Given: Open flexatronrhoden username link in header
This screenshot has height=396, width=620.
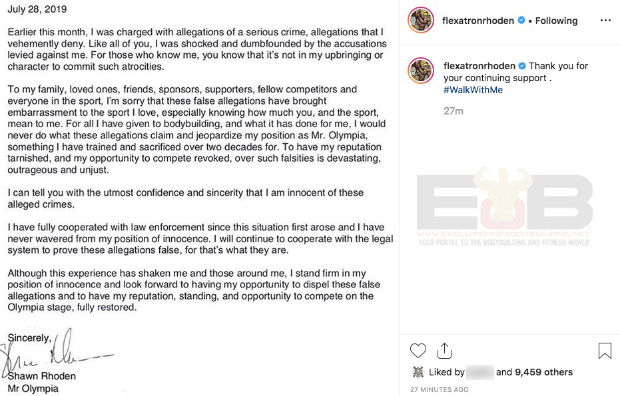Looking at the screenshot, I should click(478, 21).
